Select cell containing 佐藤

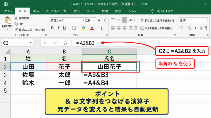(x=28, y=75)
